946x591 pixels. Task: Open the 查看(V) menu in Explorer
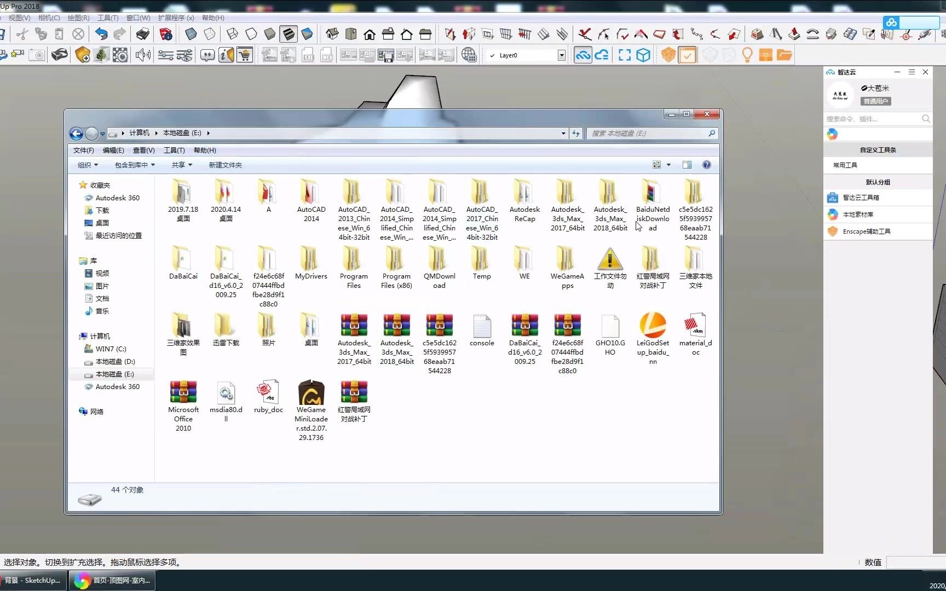tap(143, 150)
